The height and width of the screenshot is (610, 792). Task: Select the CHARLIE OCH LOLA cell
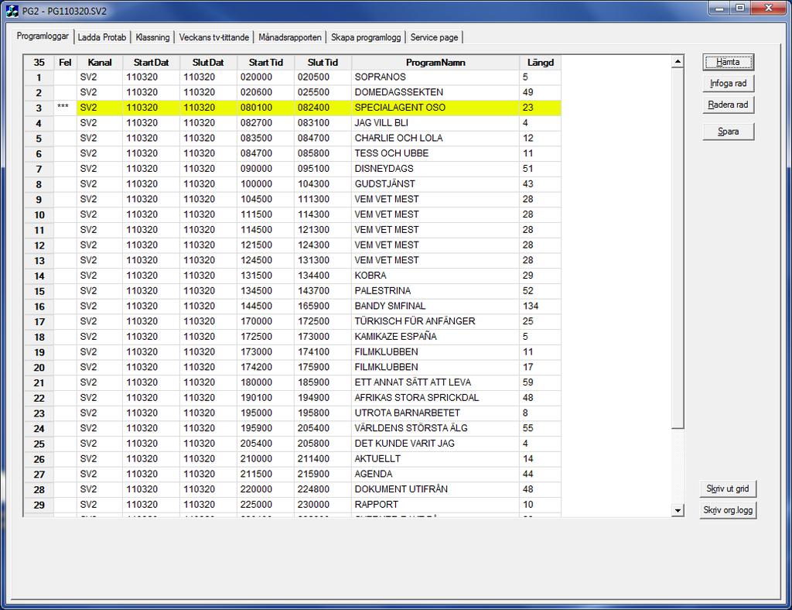(435, 138)
